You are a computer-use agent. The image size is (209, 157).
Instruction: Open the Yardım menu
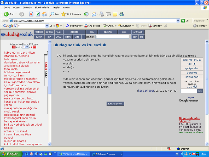click(x=66, y=8)
